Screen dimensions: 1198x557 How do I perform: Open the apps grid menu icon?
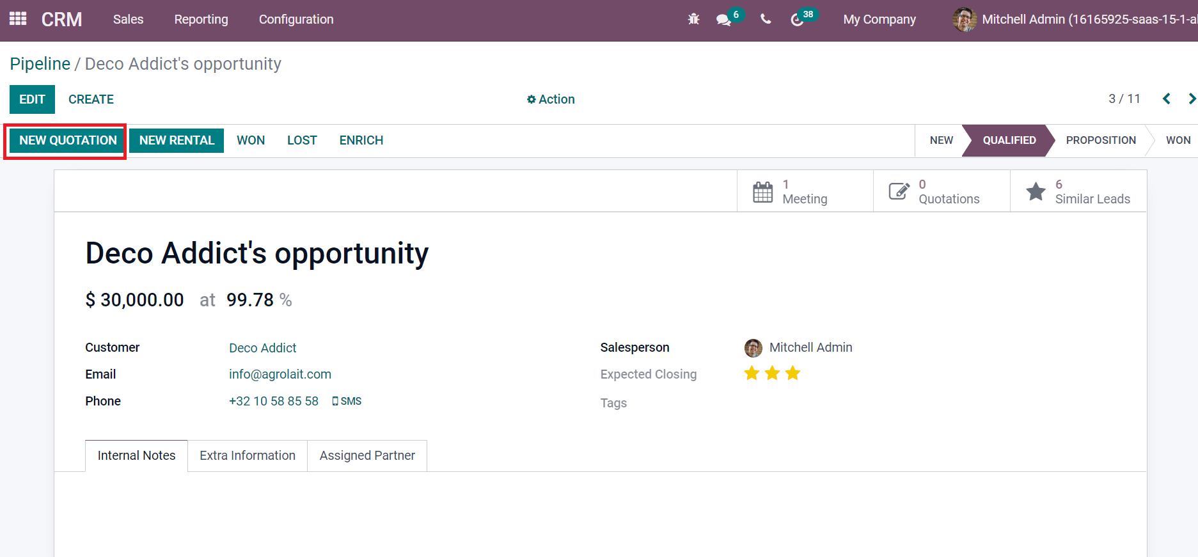[18, 19]
